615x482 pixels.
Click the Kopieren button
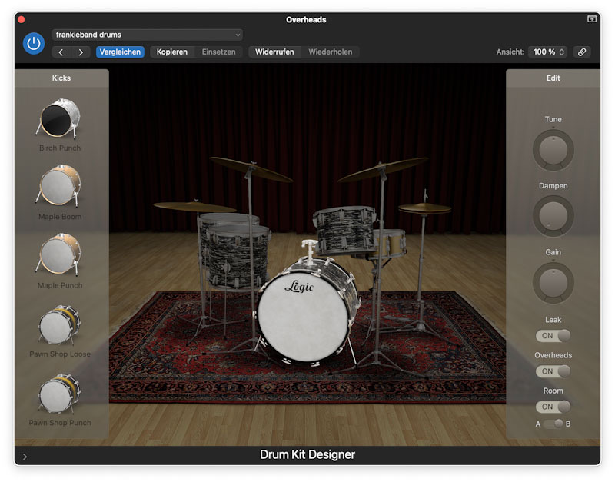[171, 52]
